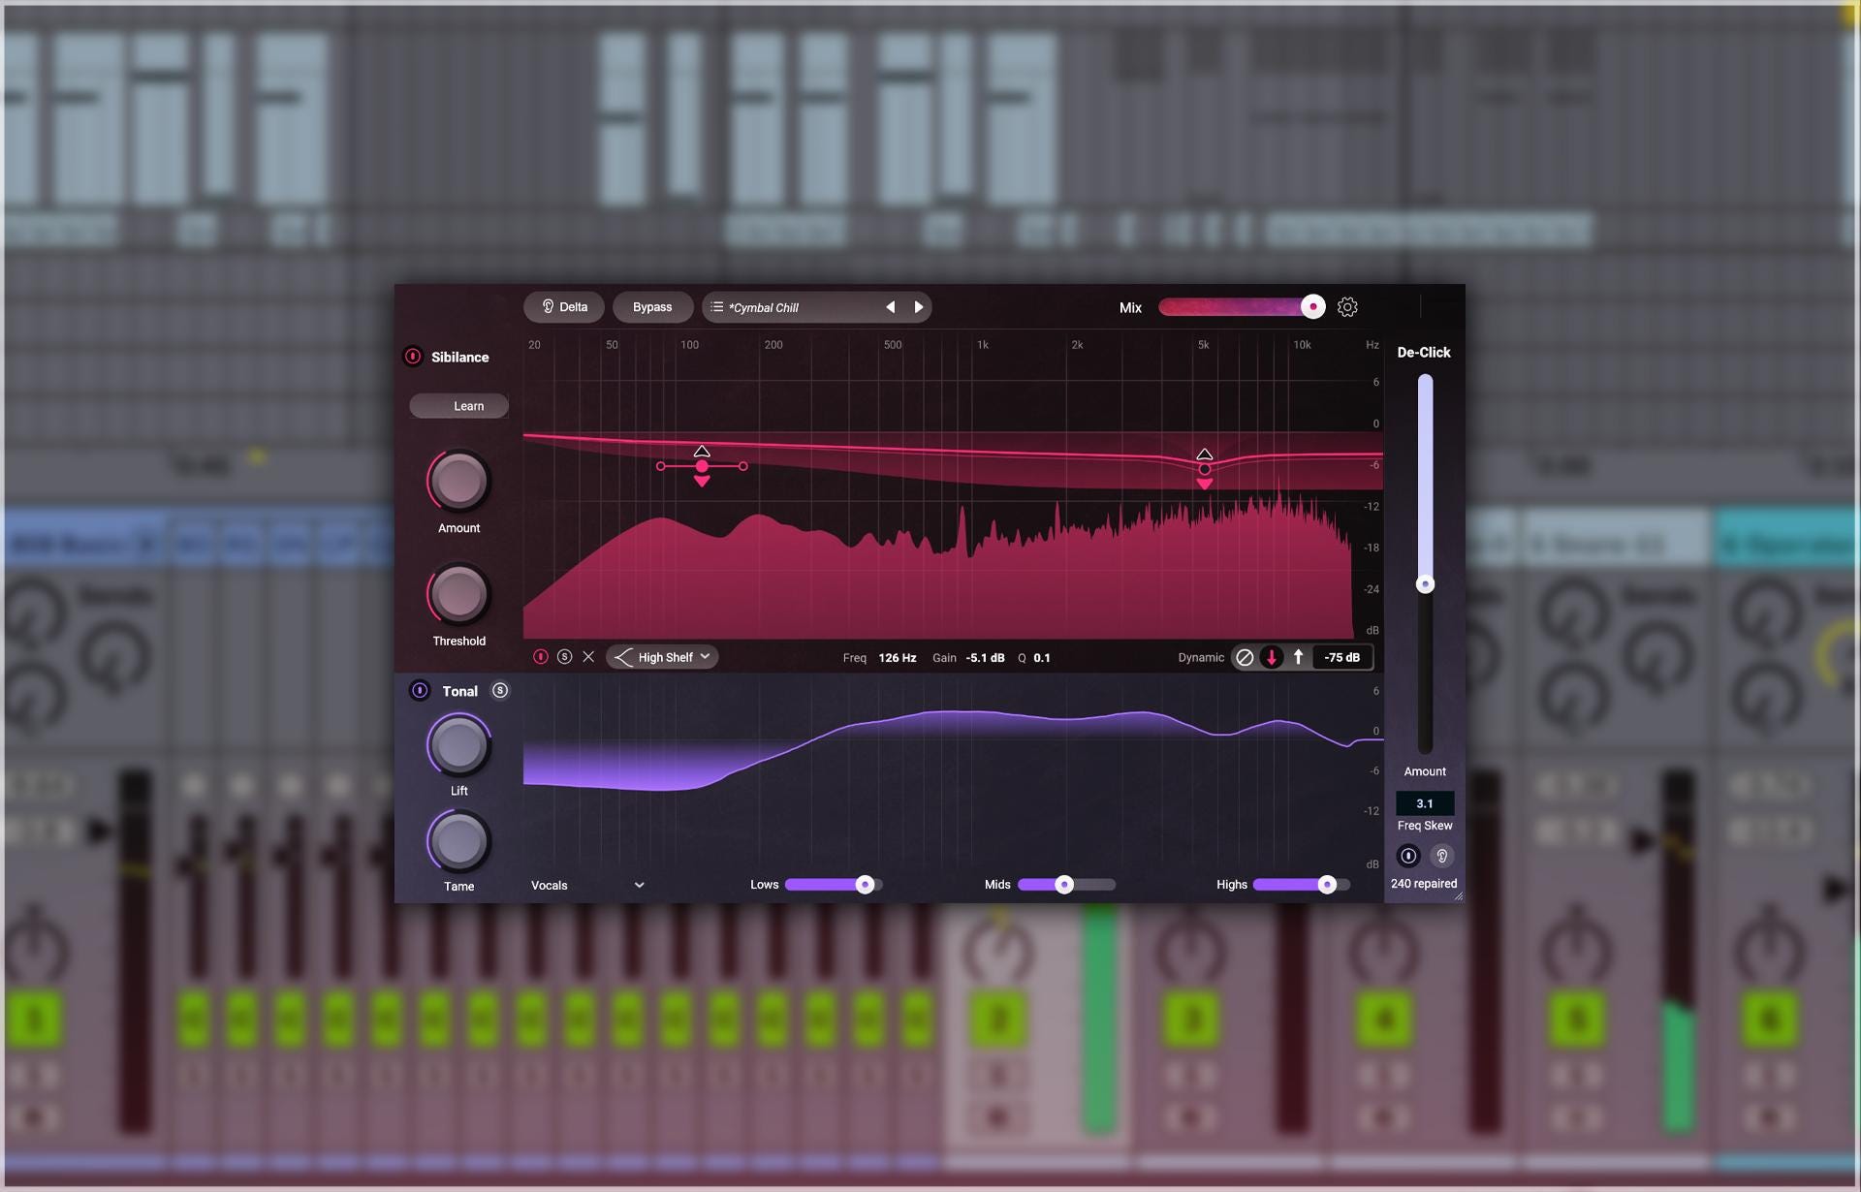1861x1192 pixels.
Task: Click the 240 repaired counter
Action: click(x=1424, y=884)
